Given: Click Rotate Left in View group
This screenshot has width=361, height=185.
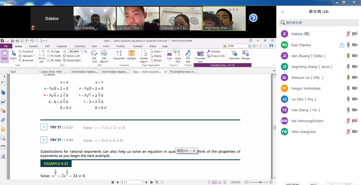Looking at the screenshot, I should click(x=71, y=56).
